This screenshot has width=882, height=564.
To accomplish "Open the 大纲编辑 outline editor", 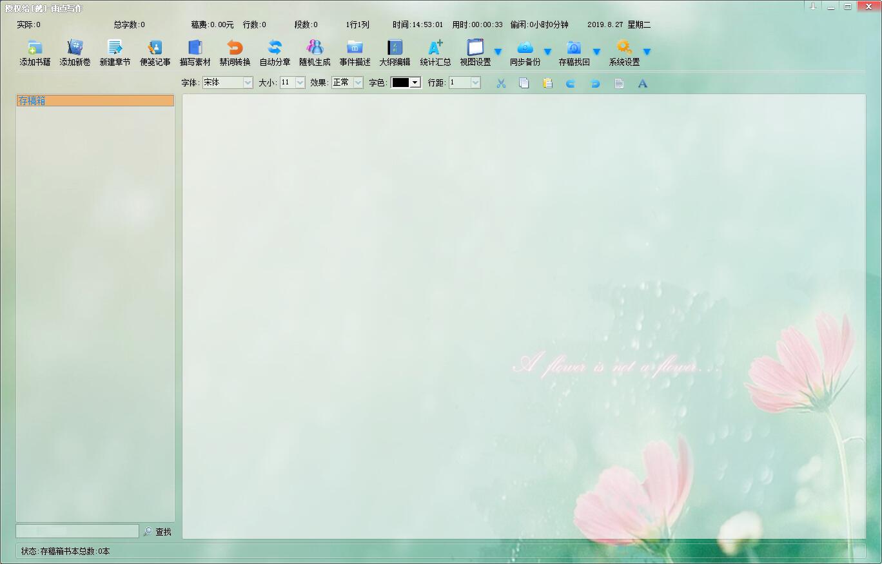I will (395, 48).
